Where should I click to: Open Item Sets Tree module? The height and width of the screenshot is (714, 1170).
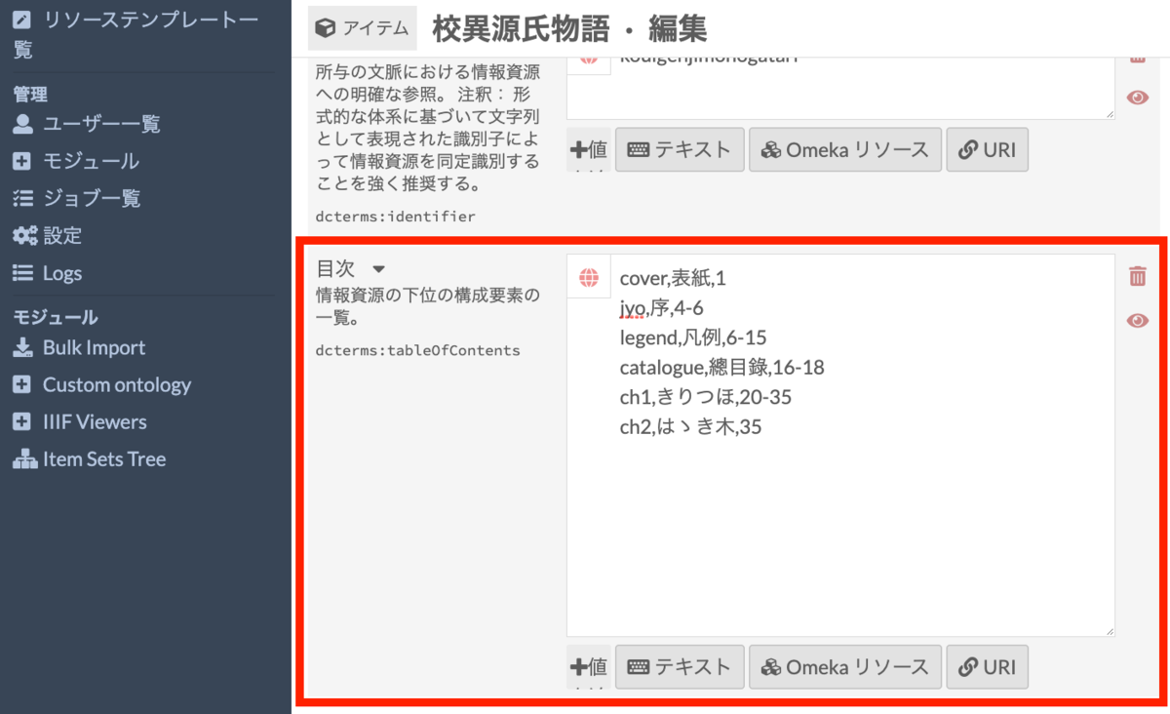104,458
